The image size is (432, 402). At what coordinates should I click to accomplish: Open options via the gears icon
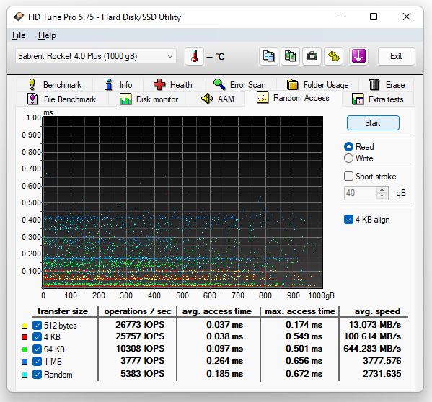(x=334, y=56)
